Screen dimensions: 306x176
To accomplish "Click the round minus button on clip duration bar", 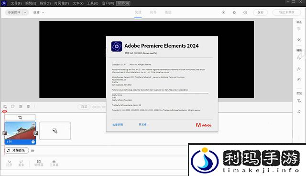I will click(x=33, y=142).
